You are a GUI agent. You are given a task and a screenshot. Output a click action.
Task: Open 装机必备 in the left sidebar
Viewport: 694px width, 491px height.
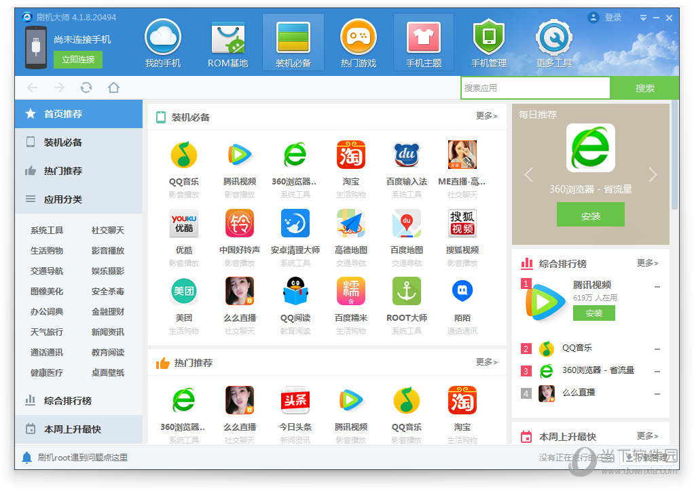pyautogui.click(x=79, y=142)
